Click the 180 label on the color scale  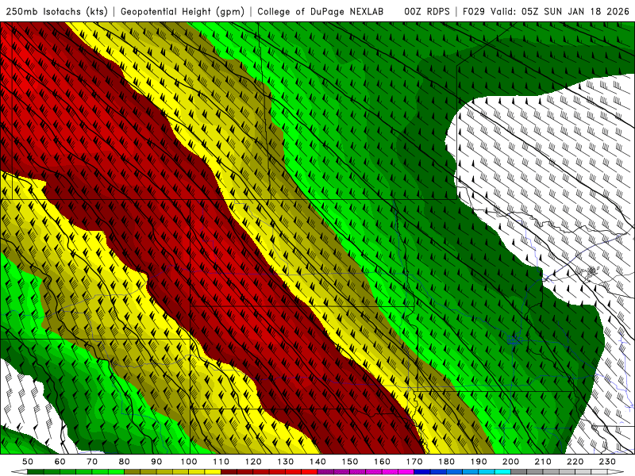click(x=446, y=462)
